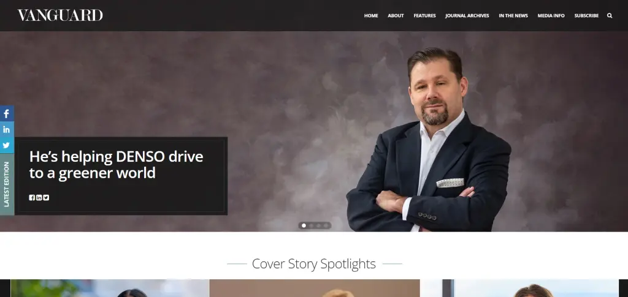Select the second carousel slide dot
Screen dimensions: 628x297
coord(311,225)
